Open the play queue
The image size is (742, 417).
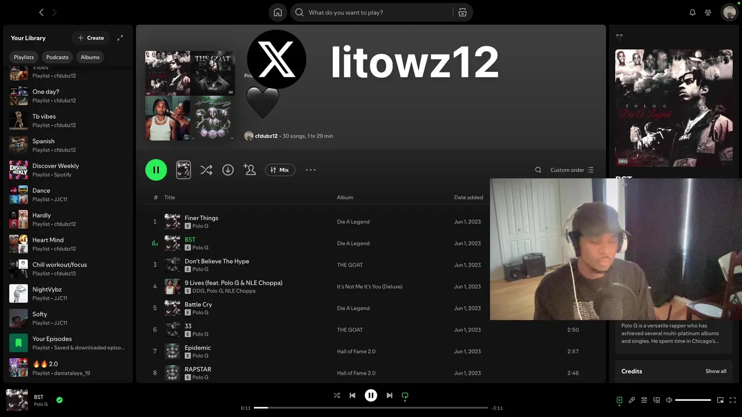(x=644, y=400)
